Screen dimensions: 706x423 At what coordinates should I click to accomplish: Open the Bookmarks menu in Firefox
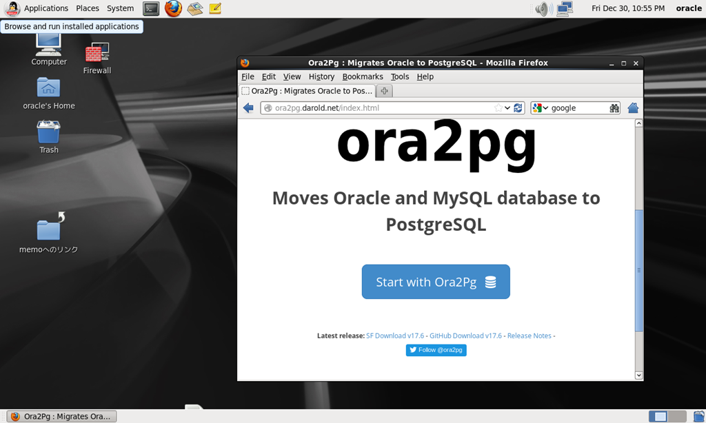363,76
